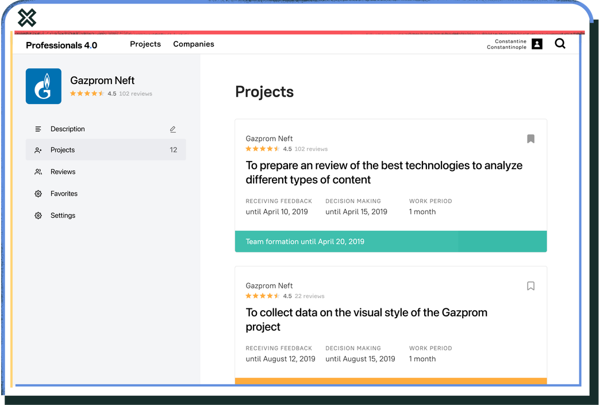Click 'until April 10, 2019' feedback date
The height and width of the screenshot is (405, 600).
pos(276,212)
